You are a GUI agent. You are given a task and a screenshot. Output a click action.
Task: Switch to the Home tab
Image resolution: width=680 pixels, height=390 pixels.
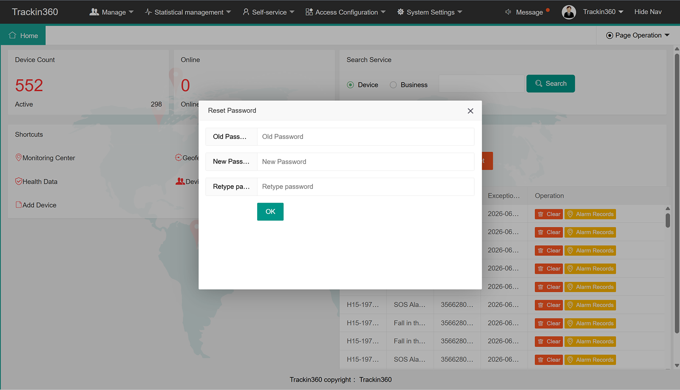tap(23, 36)
